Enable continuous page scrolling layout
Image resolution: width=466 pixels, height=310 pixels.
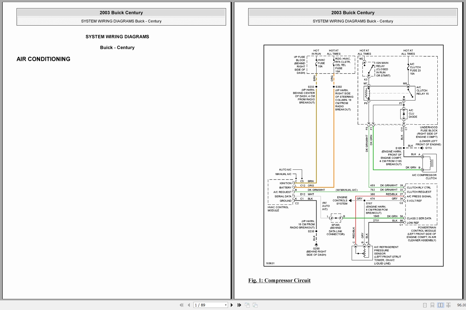(432, 305)
